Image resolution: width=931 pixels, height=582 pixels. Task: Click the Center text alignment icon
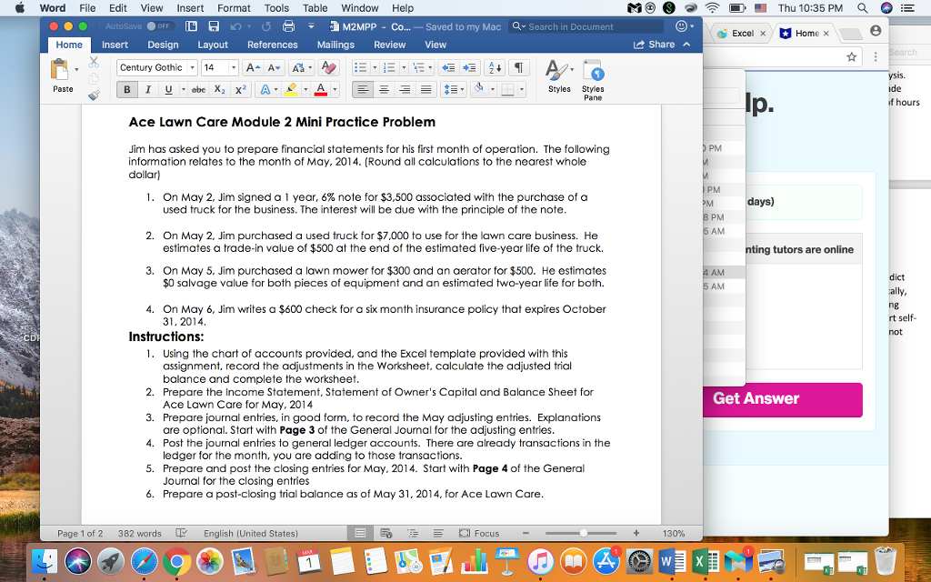point(385,90)
